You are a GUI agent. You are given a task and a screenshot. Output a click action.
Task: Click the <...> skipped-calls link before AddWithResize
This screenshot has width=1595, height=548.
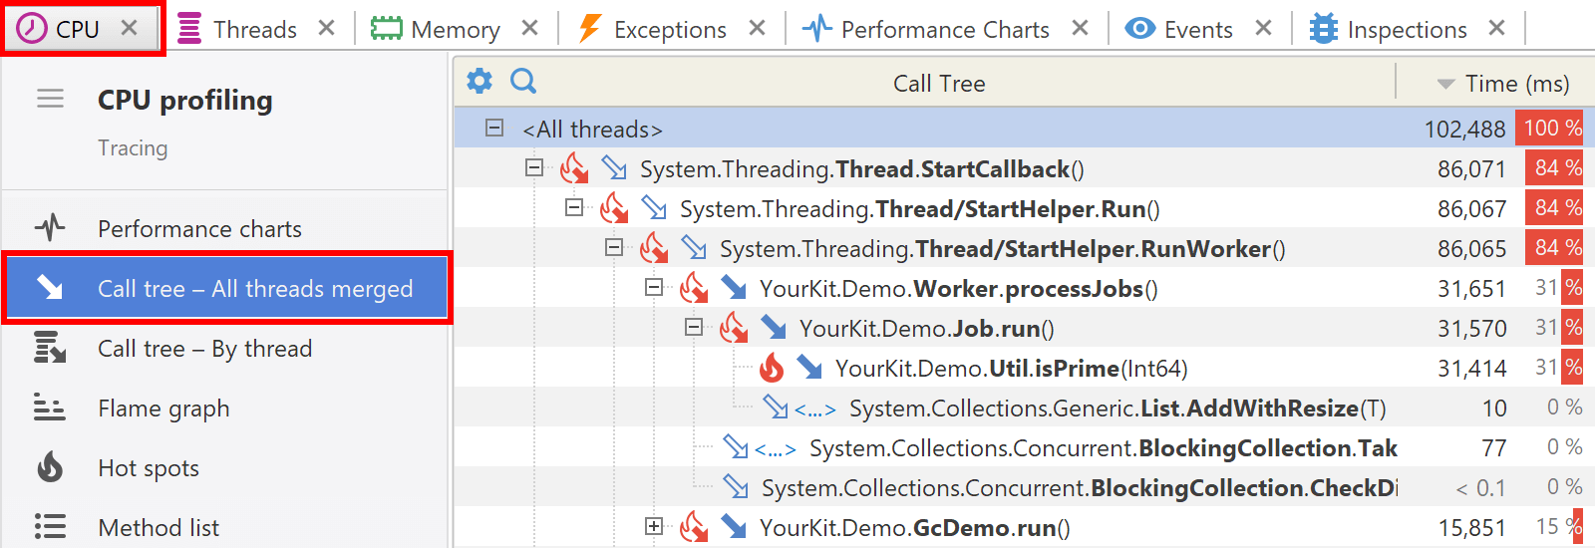(x=814, y=410)
